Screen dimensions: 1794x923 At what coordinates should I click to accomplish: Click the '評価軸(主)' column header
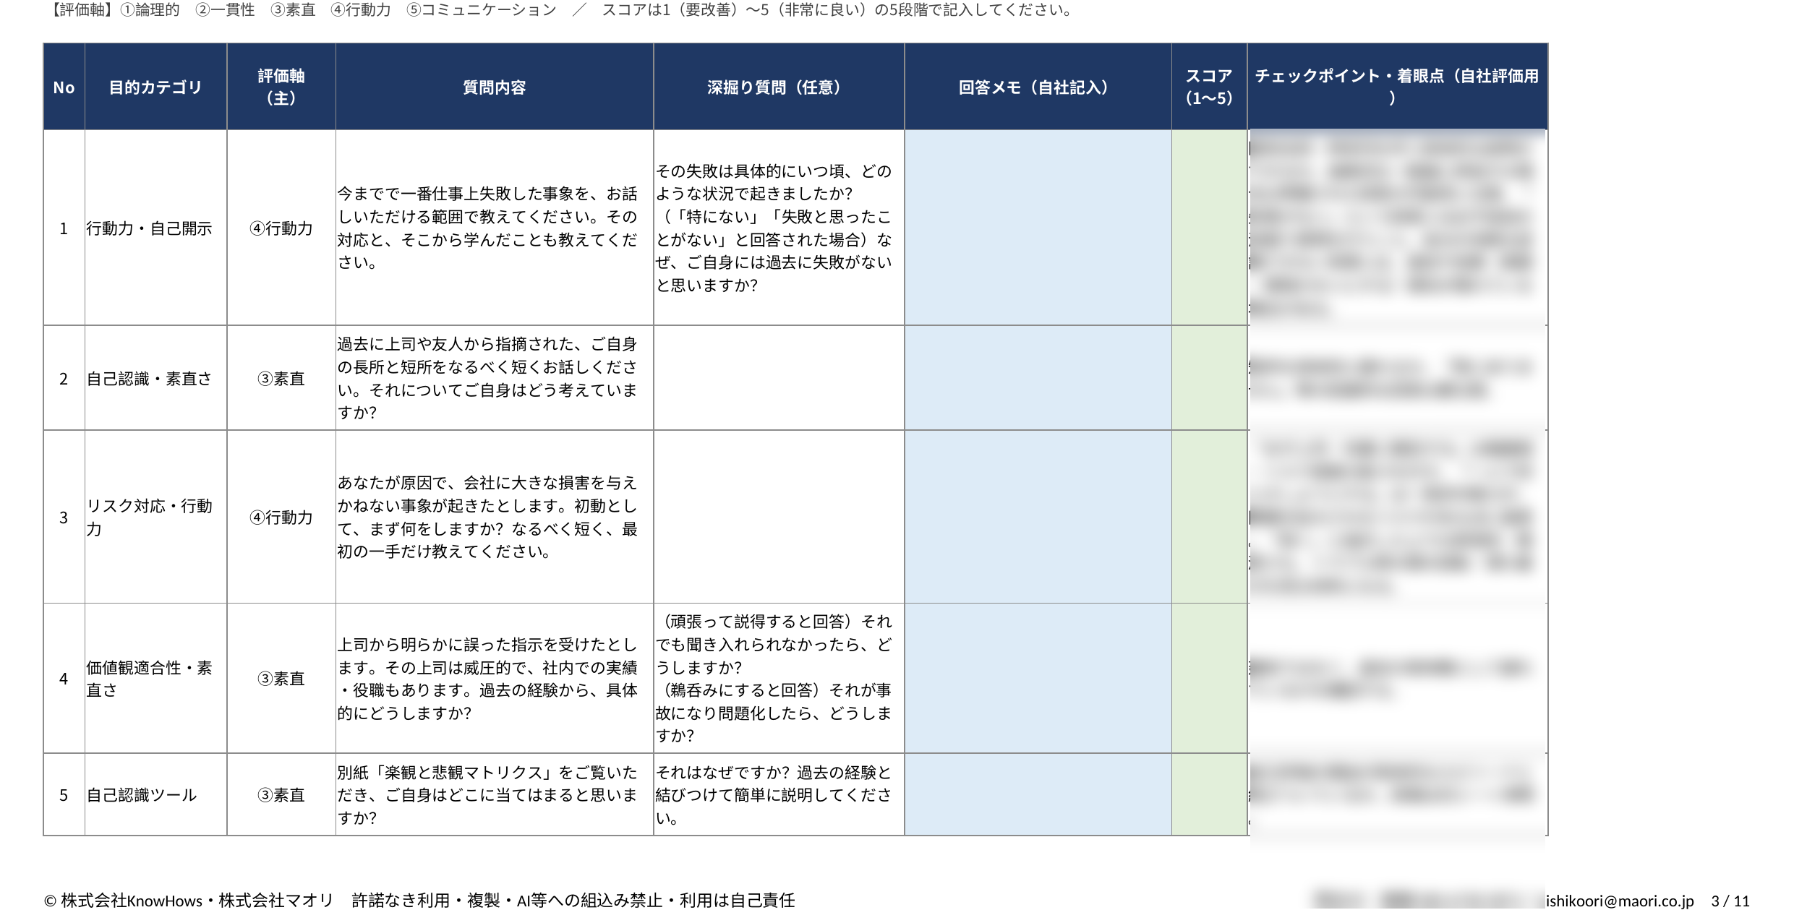click(281, 87)
